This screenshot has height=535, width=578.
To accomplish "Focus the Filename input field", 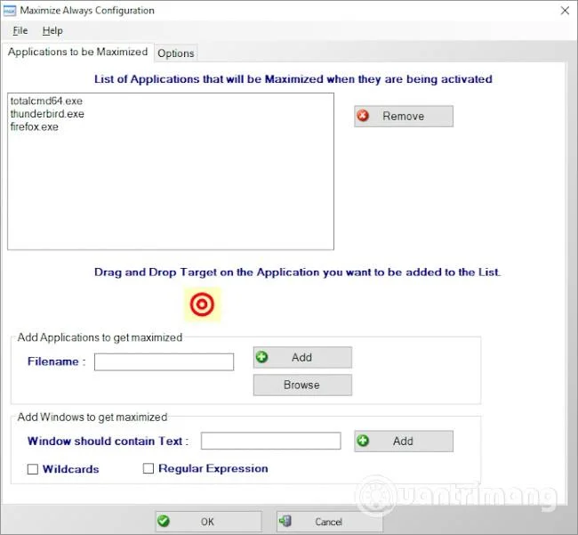I will pyautogui.click(x=164, y=362).
